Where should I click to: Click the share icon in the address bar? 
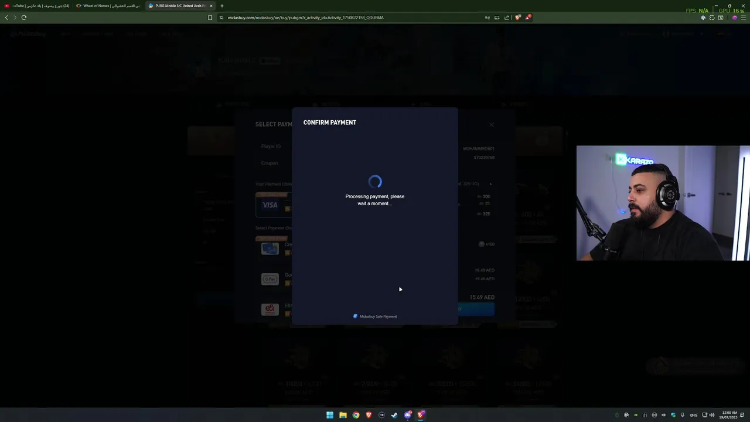(x=507, y=18)
